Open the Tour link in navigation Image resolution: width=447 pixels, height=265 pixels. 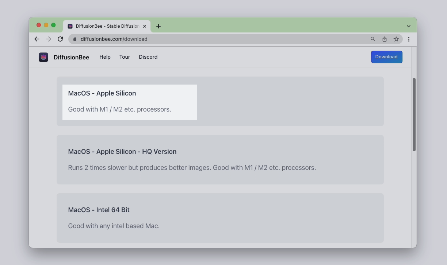[x=125, y=57]
